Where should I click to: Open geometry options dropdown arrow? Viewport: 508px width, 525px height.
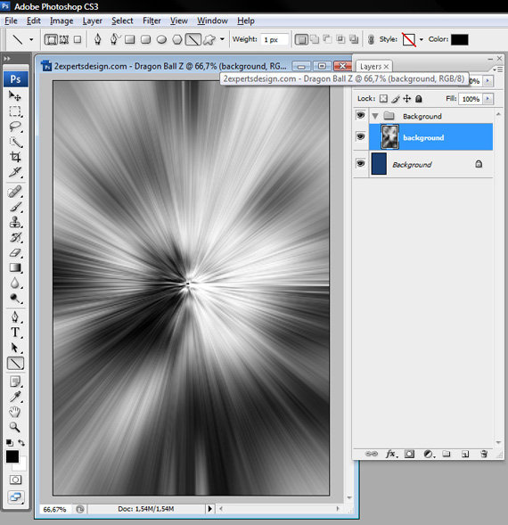point(222,39)
